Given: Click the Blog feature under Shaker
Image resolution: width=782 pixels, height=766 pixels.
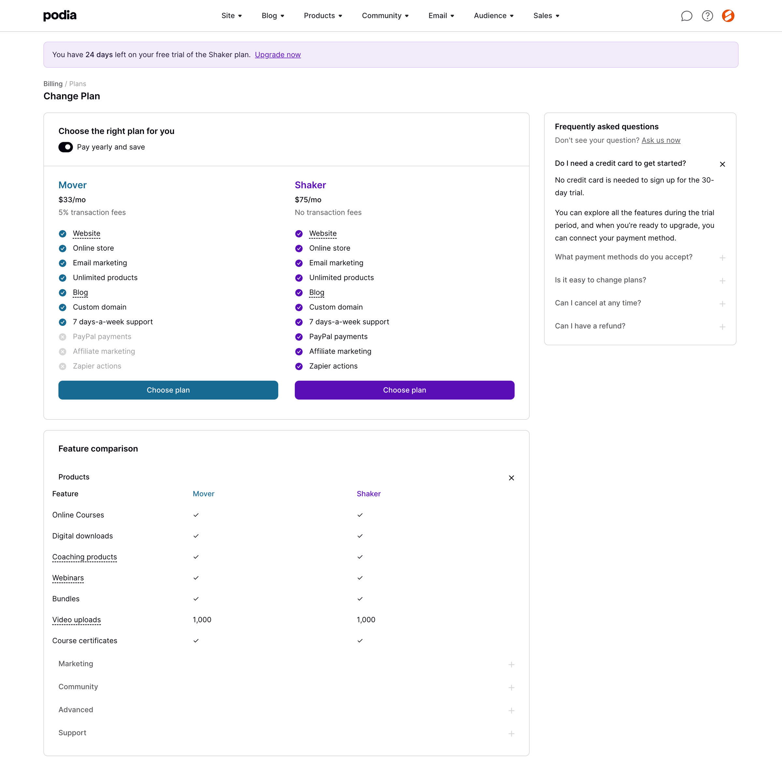Looking at the screenshot, I should click(x=317, y=292).
